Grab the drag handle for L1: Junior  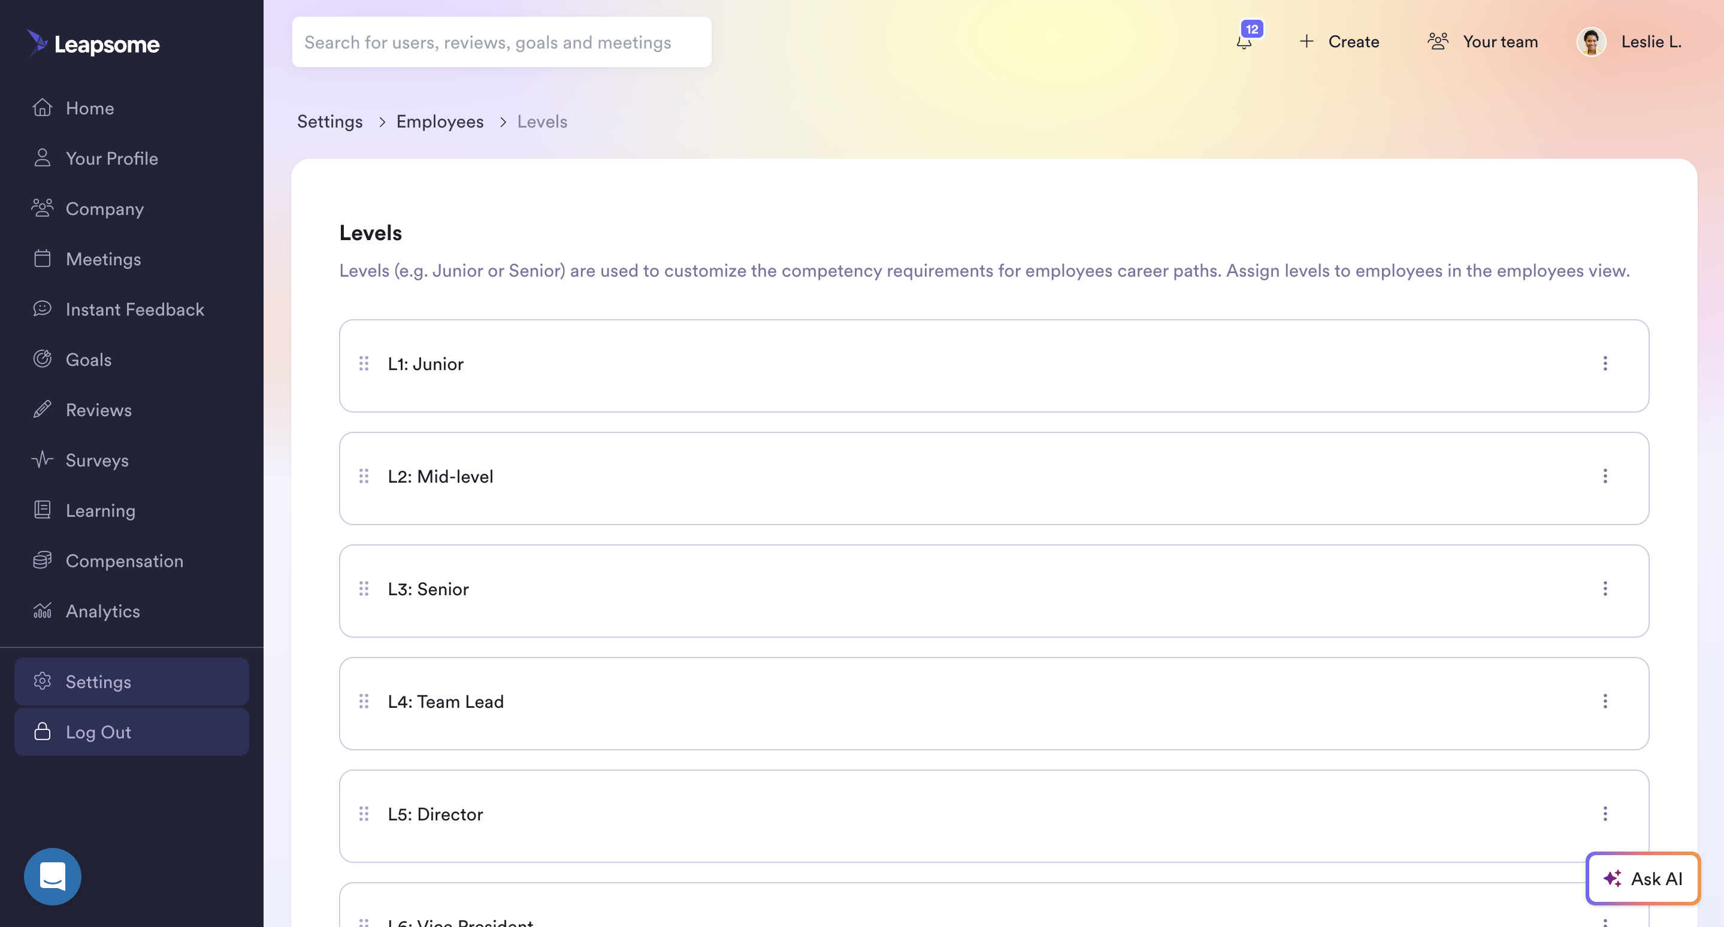point(364,363)
